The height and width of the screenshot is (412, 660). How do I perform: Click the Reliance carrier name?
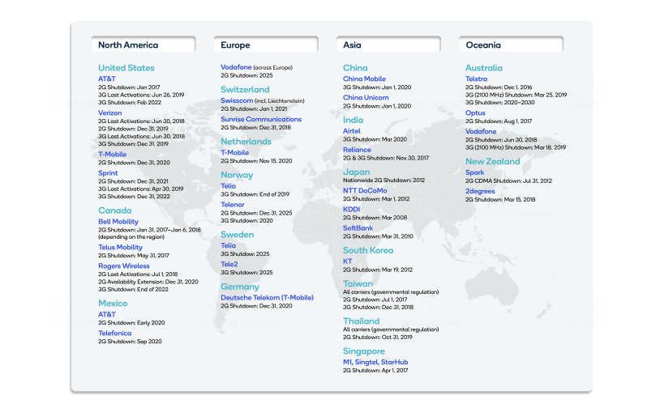pyautogui.click(x=357, y=150)
